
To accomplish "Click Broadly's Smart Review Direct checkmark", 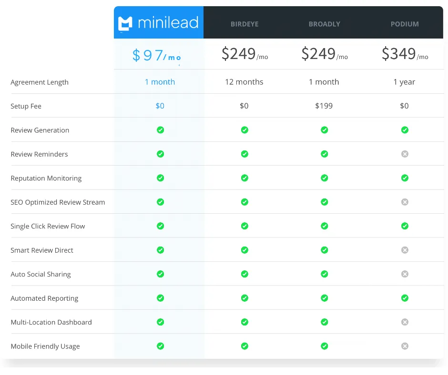I will [x=324, y=250].
